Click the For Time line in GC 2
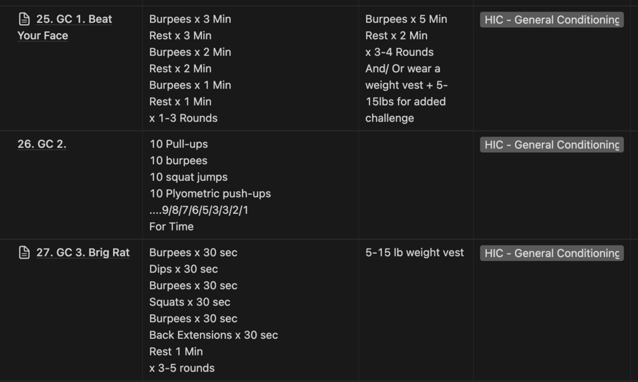The image size is (638, 382). 171,227
